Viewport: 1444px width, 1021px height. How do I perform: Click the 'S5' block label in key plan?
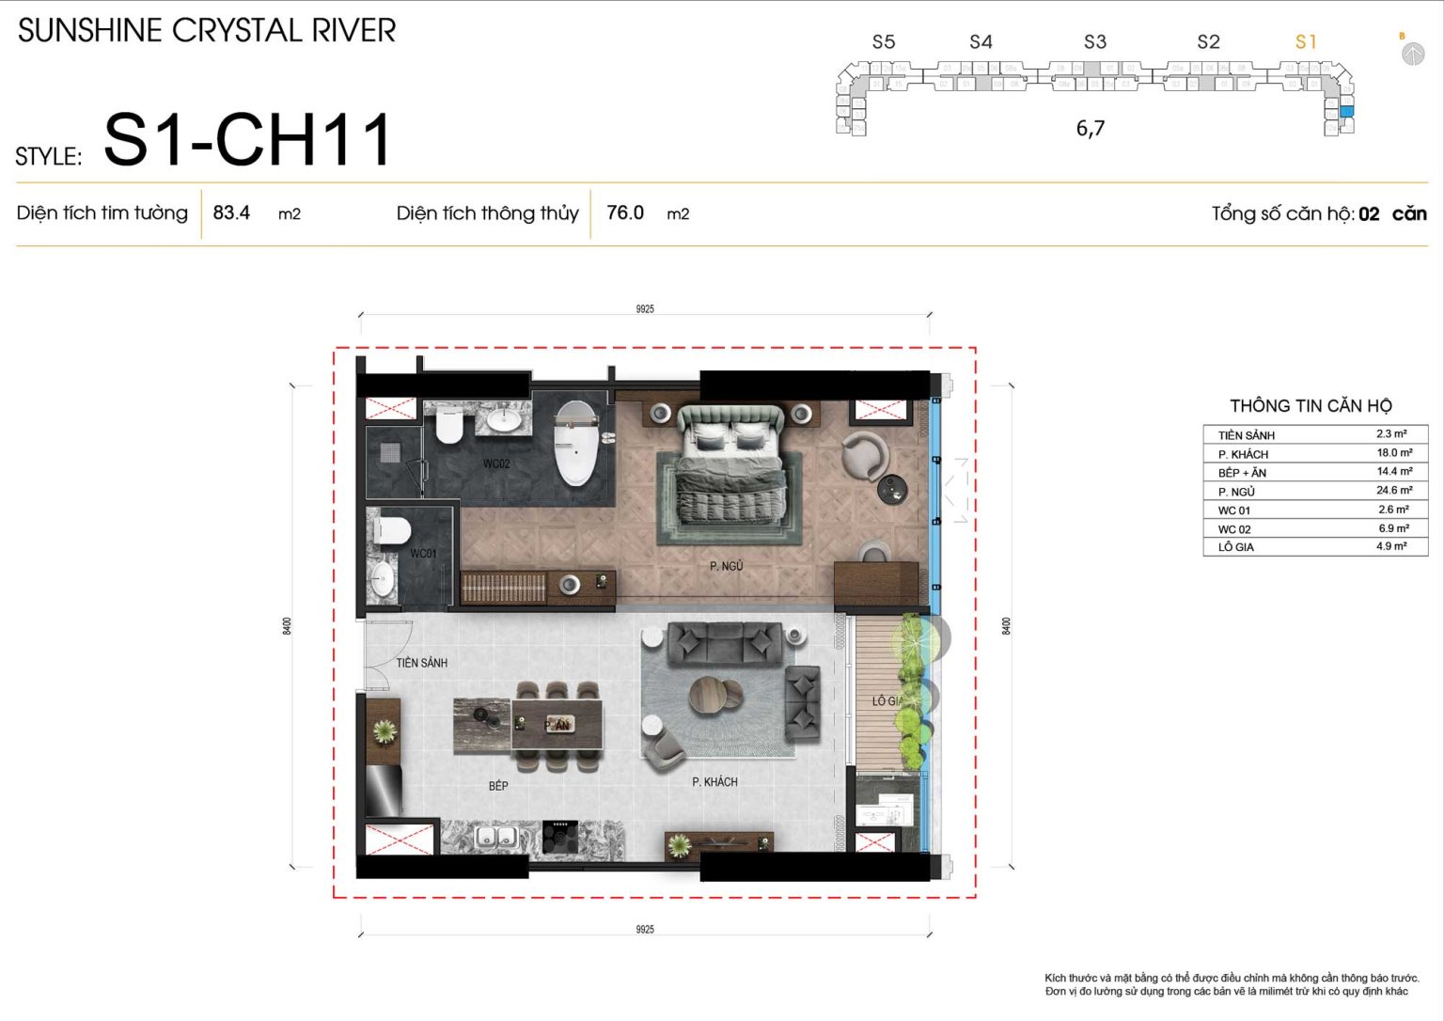(x=884, y=41)
